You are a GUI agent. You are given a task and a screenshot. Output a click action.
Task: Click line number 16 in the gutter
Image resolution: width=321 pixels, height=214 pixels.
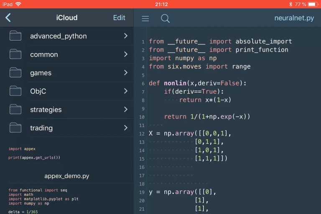(142, 167)
